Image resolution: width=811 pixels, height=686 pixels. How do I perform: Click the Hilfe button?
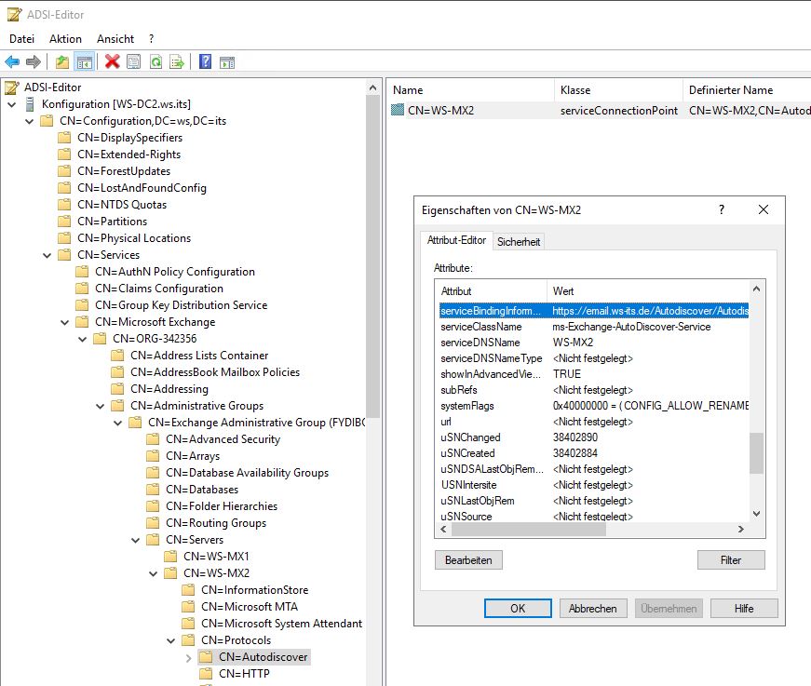click(x=744, y=609)
